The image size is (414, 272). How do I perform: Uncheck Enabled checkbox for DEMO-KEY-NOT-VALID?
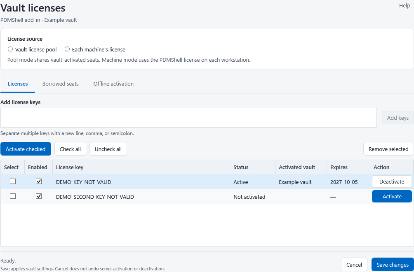tap(39, 181)
